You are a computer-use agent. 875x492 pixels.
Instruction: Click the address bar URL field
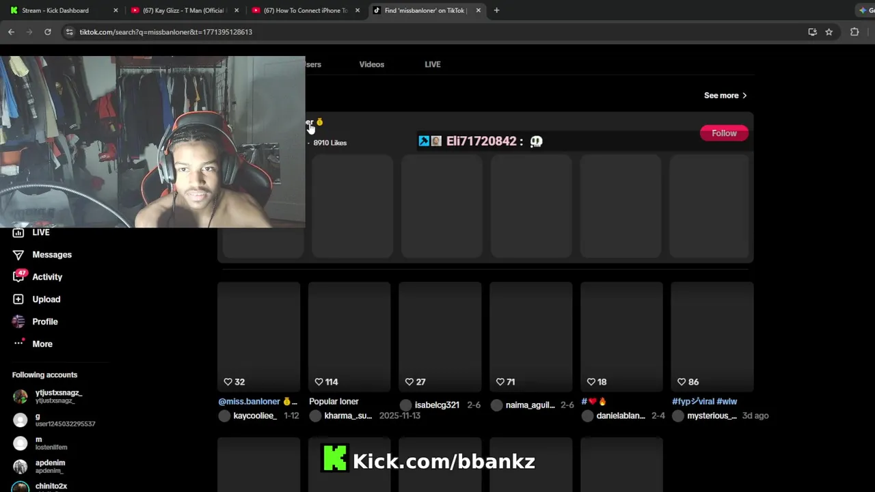(x=437, y=31)
